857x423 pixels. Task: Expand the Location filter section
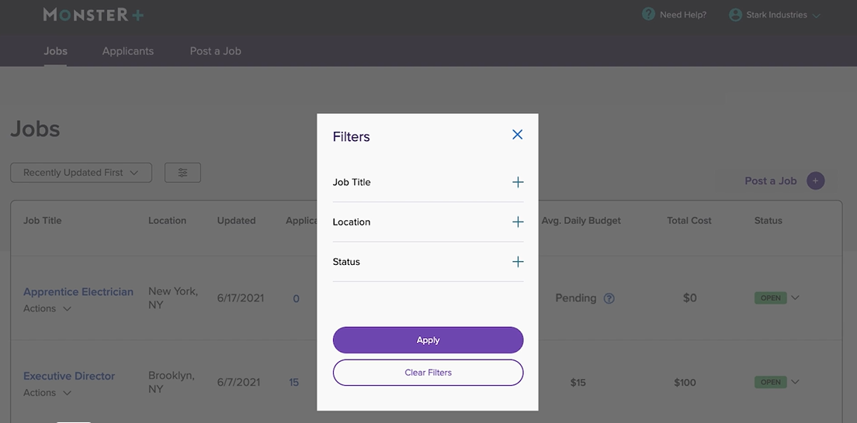(x=518, y=222)
